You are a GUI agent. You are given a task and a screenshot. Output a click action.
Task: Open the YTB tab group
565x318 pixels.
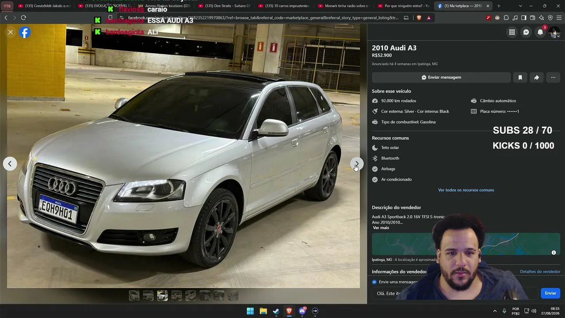coord(7,6)
